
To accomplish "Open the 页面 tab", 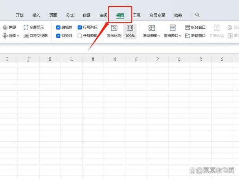I will (53, 15).
